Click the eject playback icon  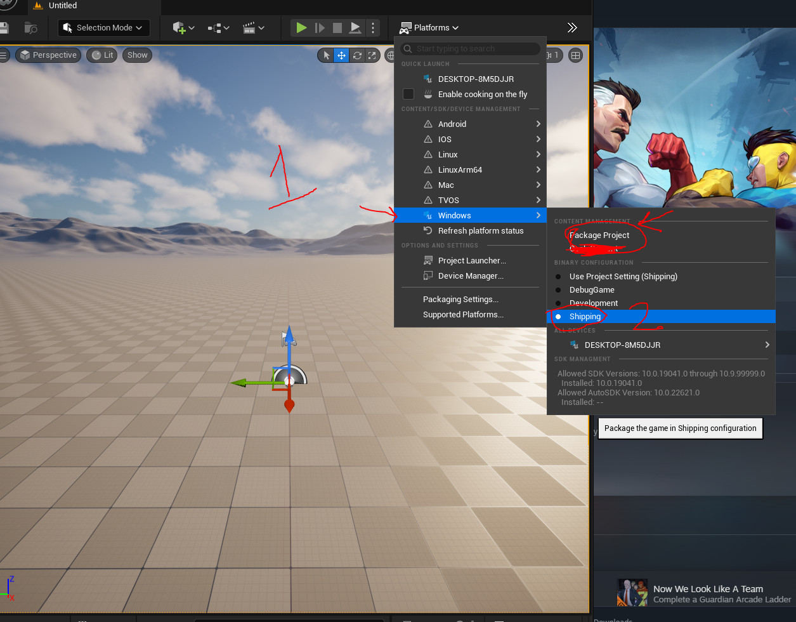pyautogui.click(x=355, y=28)
